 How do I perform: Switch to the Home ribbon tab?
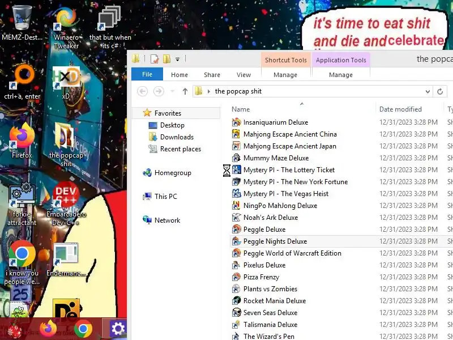tap(180, 75)
